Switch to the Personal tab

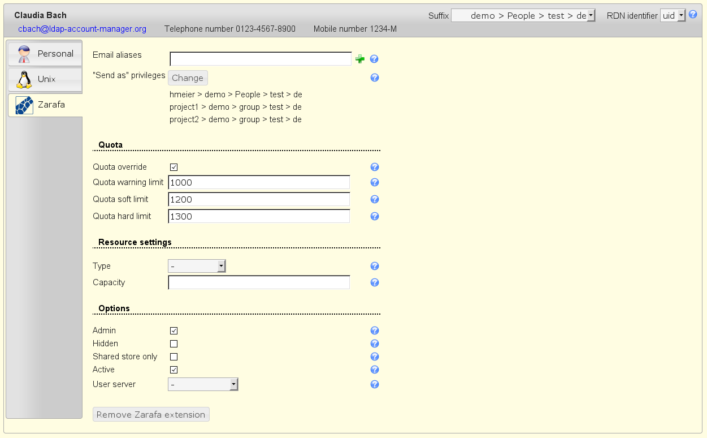[45, 54]
